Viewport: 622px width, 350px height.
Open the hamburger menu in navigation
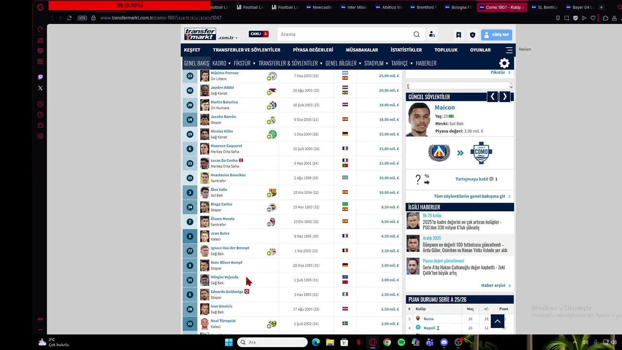pos(509,50)
